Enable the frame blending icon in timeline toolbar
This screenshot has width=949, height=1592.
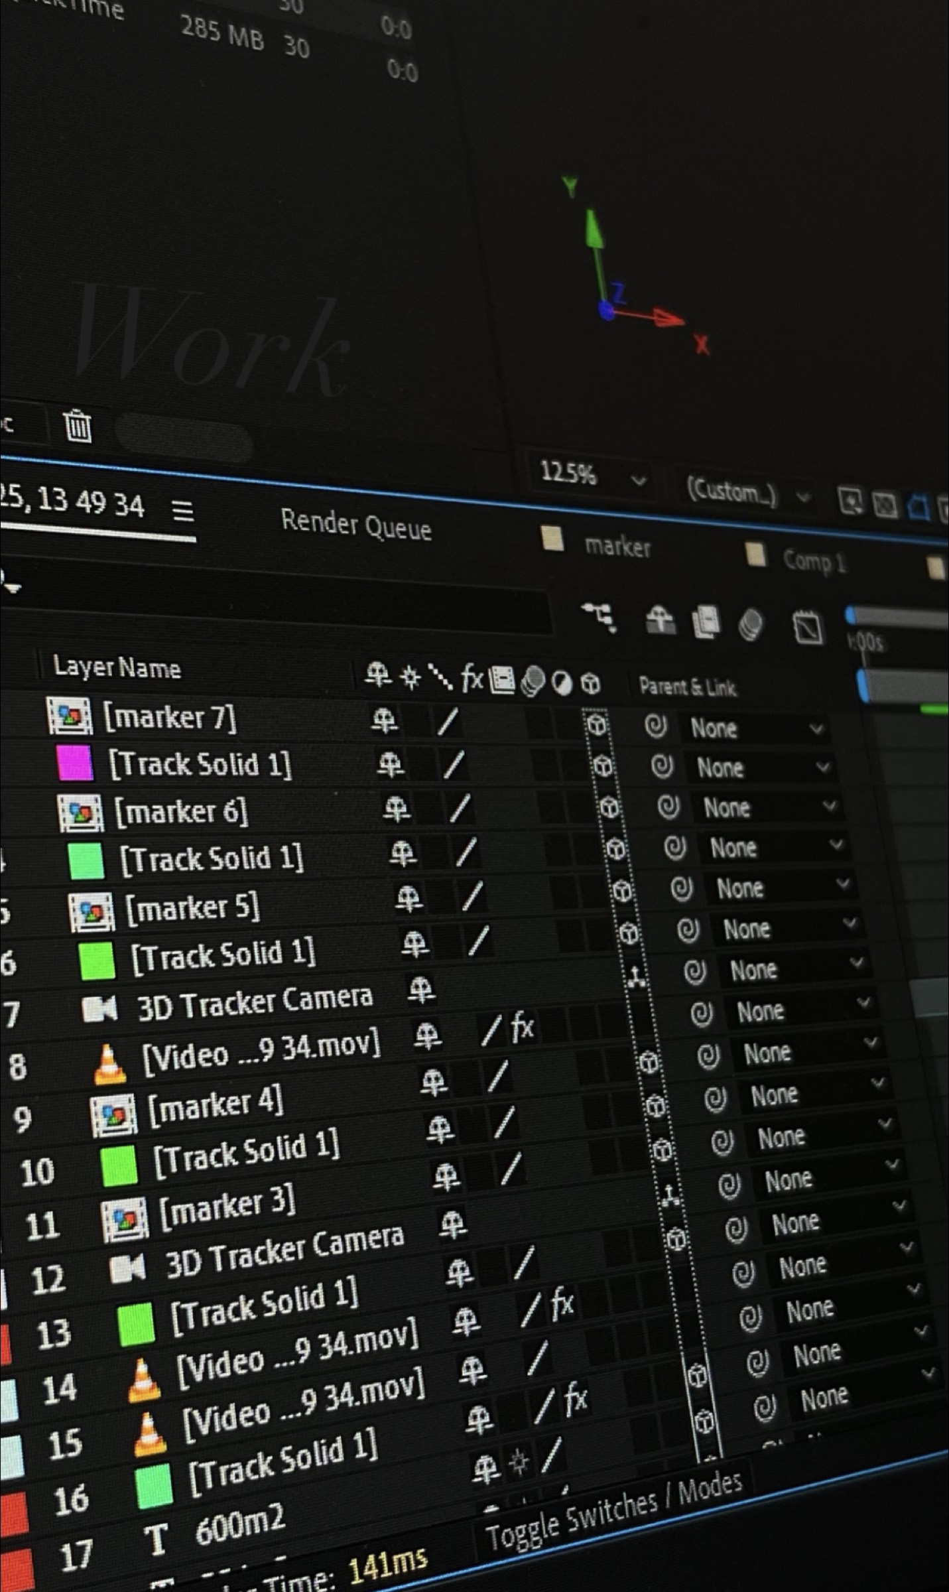pos(706,622)
